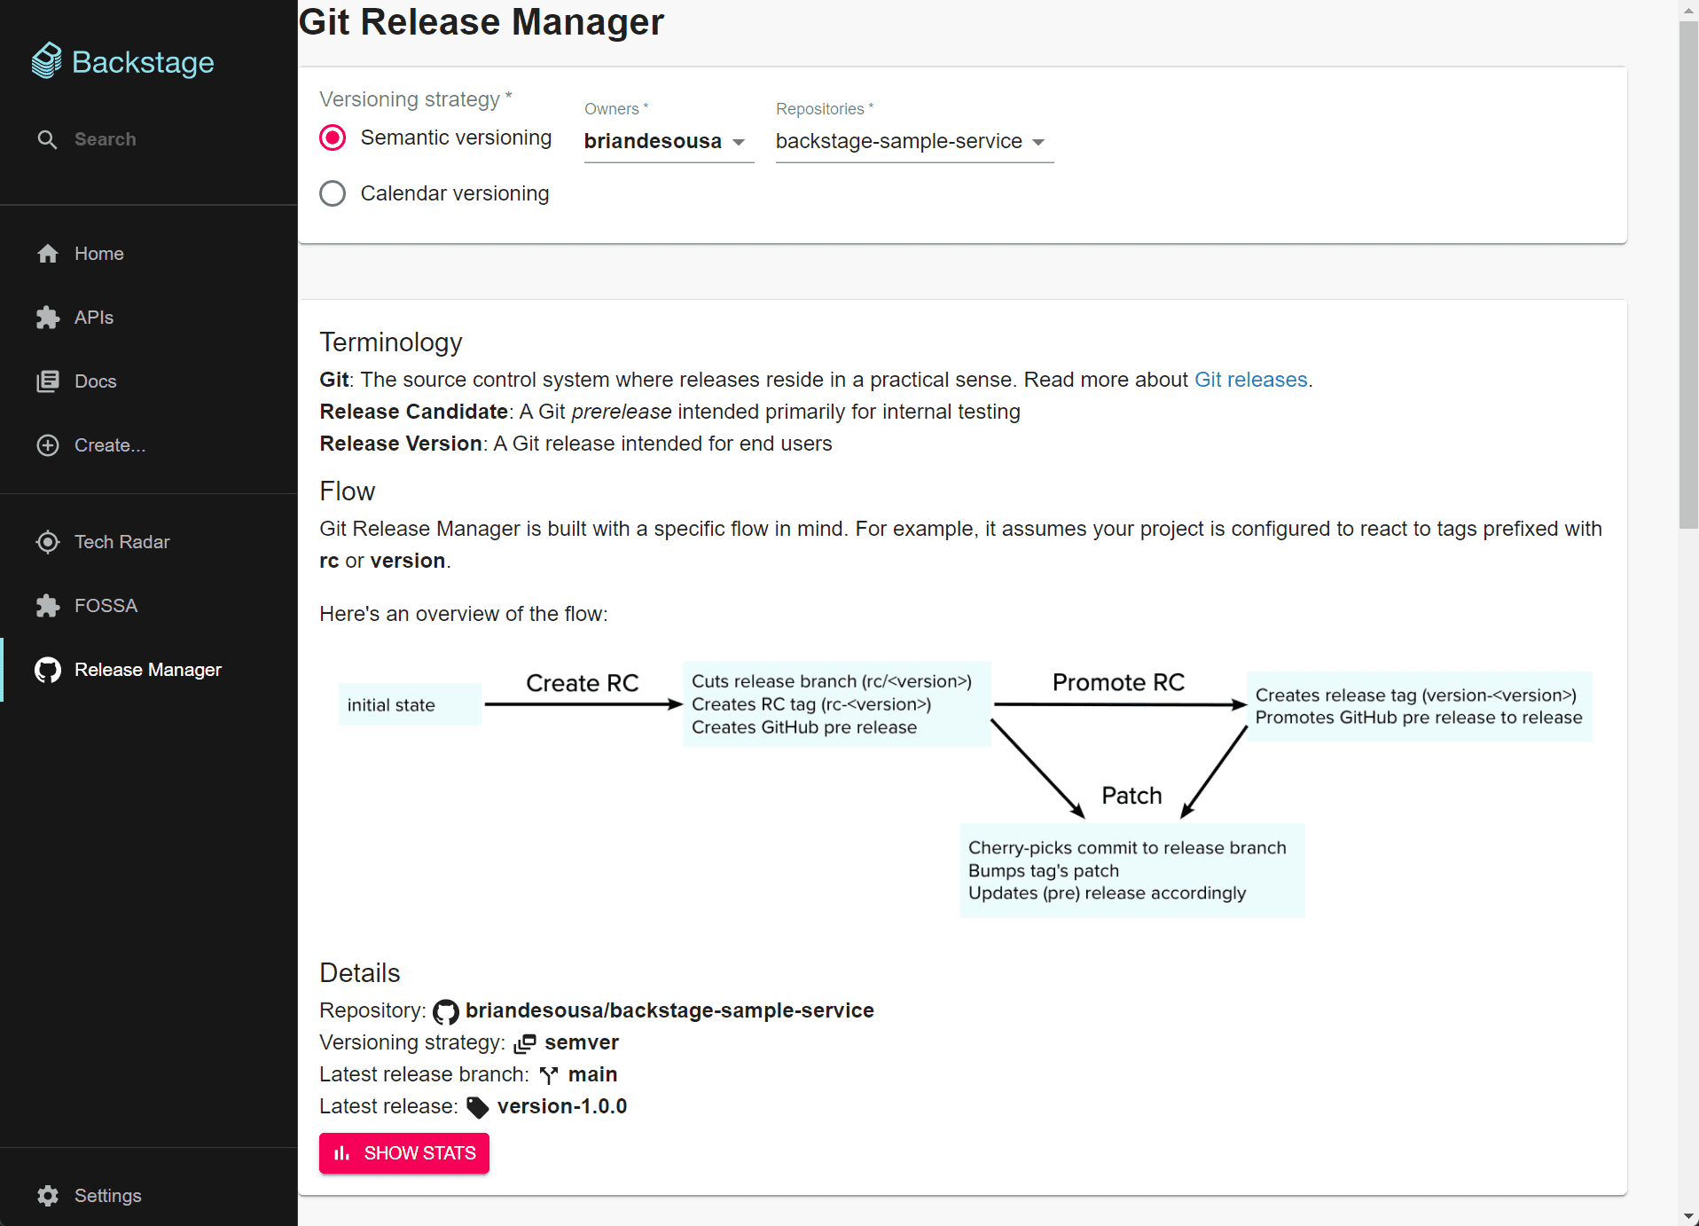Click the Docs library icon
This screenshot has height=1226, width=1699.
point(48,381)
